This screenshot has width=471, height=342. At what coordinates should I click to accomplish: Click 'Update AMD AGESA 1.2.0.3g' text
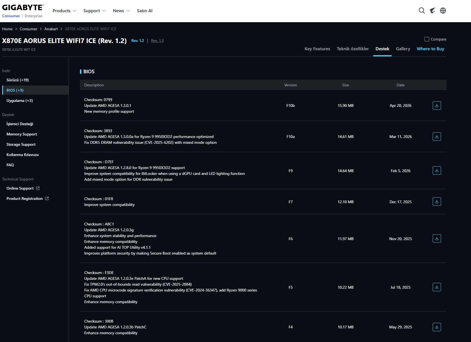click(x=109, y=230)
